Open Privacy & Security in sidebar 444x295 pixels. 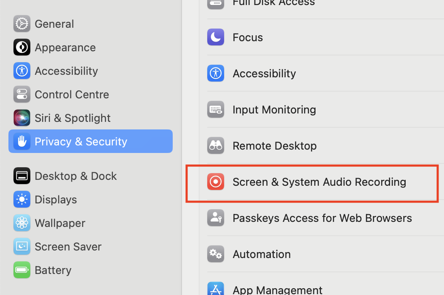[91, 141]
